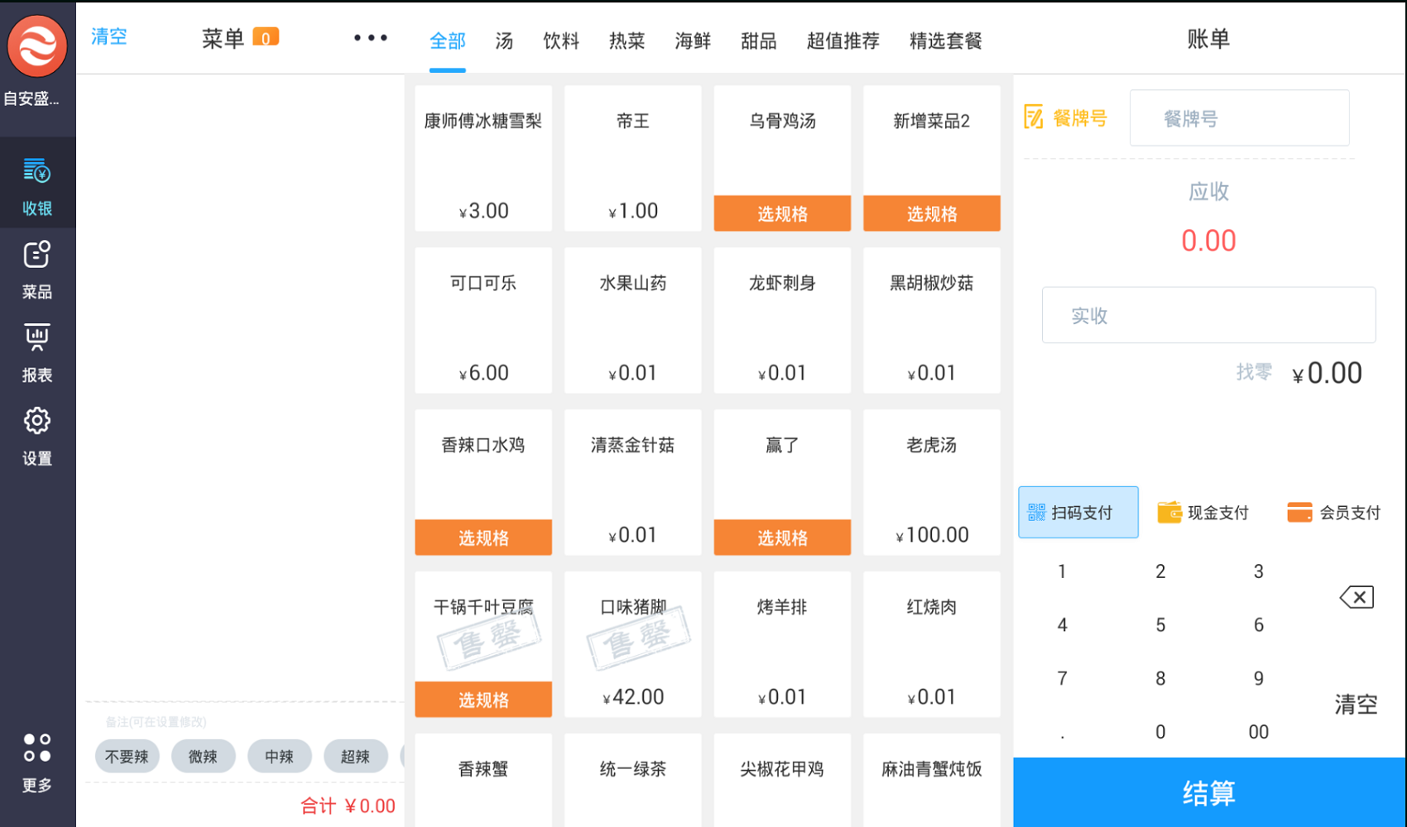Switch to the 超值推荐 category tab
This screenshot has height=827, width=1407.
(843, 41)
